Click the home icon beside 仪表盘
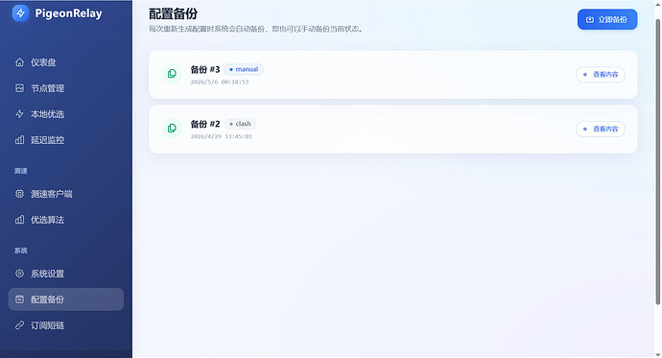 click(19, 62)
